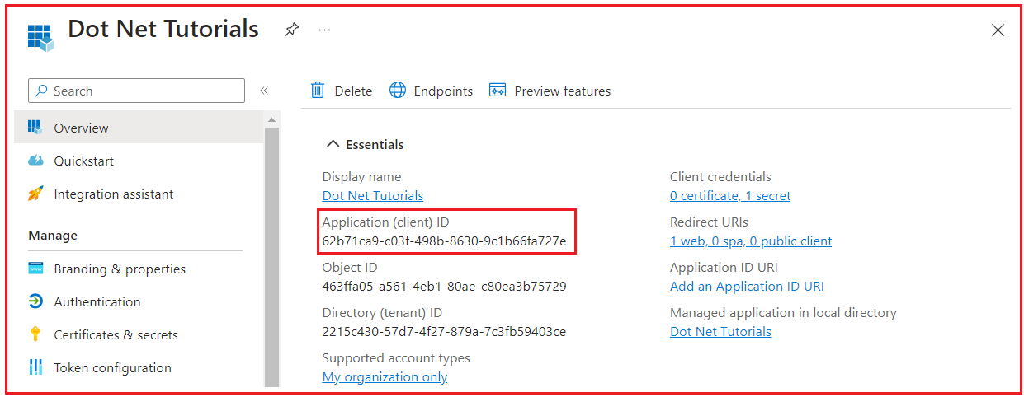Click Add an Application ID URI link
This screenshot has width=1024, height=397.
click(x=747, y=287)
